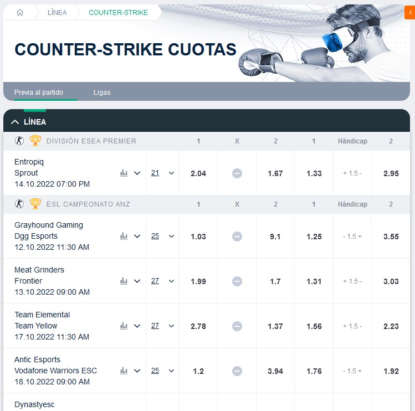The height and width of the screenshot is (411, 415).
Task: Expand details chevron for Entropiq vs Sprout
Action: [137, 173]
